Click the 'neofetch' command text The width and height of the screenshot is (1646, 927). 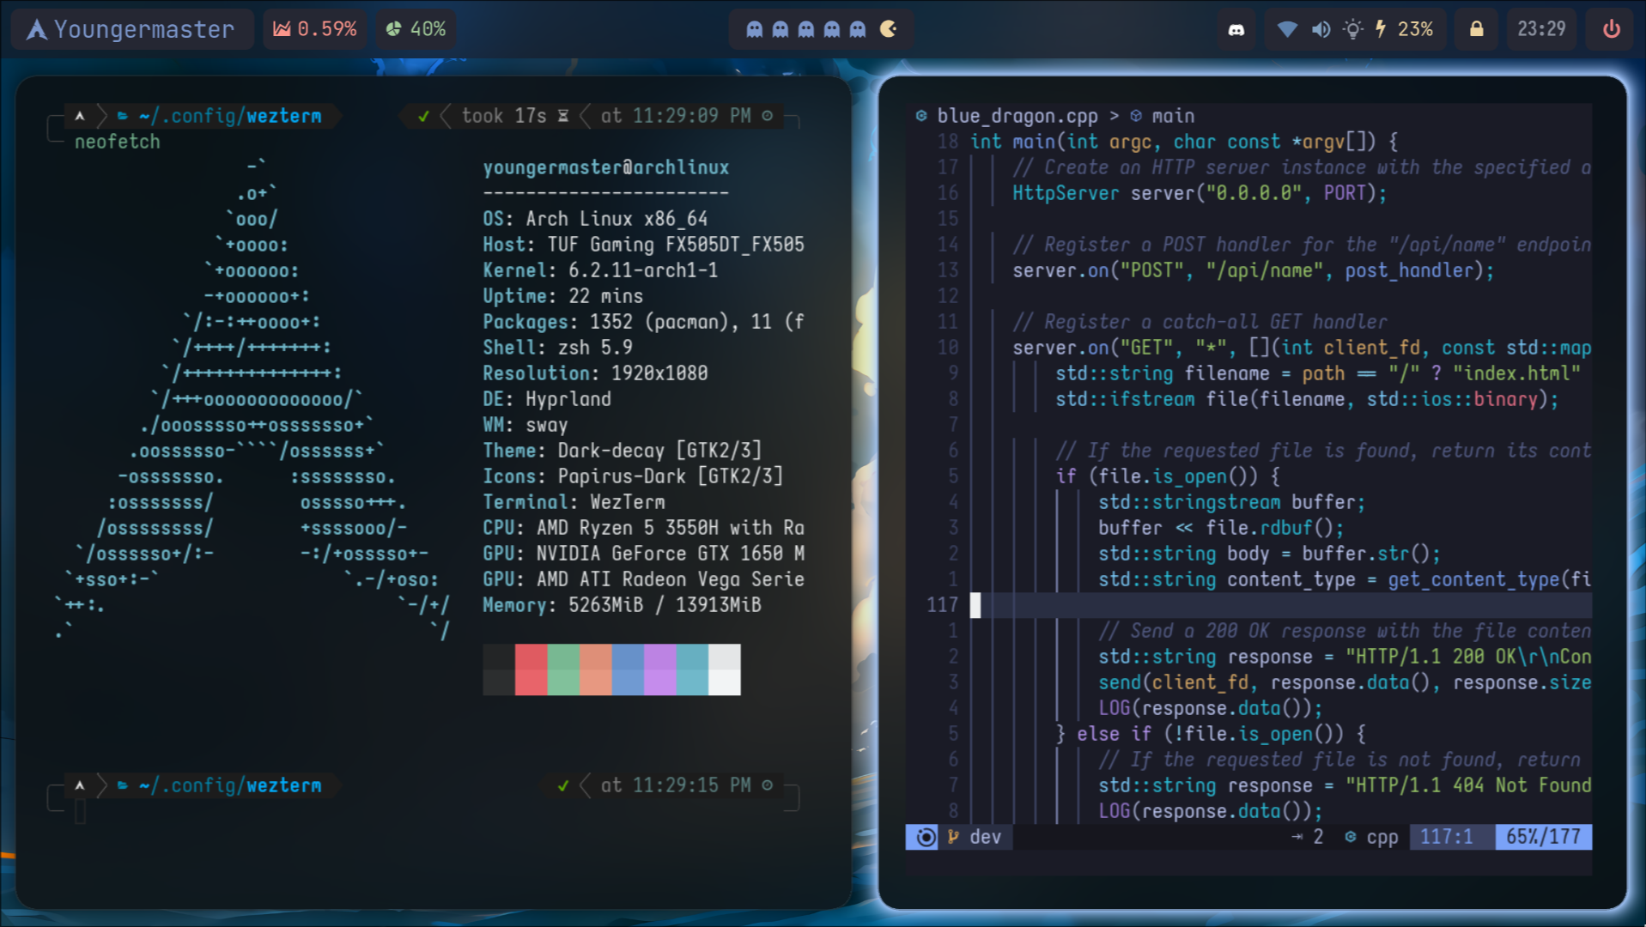pyautogui.click(x=118, y=142)
